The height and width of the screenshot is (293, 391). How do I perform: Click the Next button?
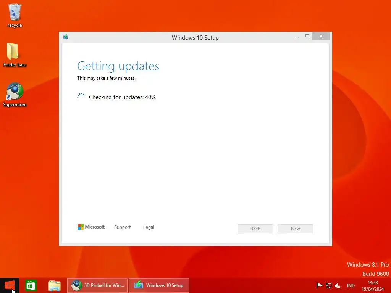(x=296, y=229)
